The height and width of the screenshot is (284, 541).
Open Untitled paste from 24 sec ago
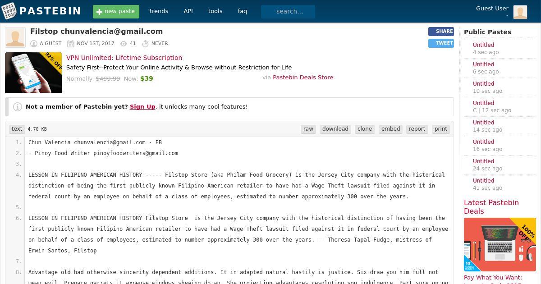pos(483,161)
